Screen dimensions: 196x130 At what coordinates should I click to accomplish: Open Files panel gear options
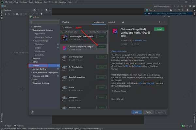click(187, 10)
